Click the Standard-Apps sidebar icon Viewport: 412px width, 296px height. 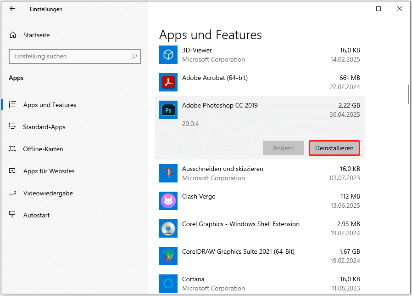[12, 126]
